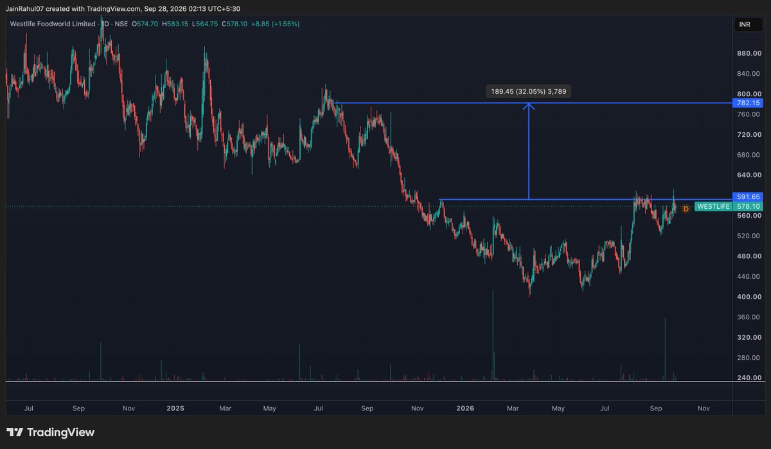The image size is (771, 449).
Task: Select the blue vertical price-range arrow
Action: pos(529,152)
